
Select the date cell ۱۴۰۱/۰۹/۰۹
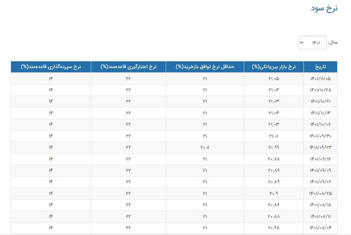[x=320, y=170]
